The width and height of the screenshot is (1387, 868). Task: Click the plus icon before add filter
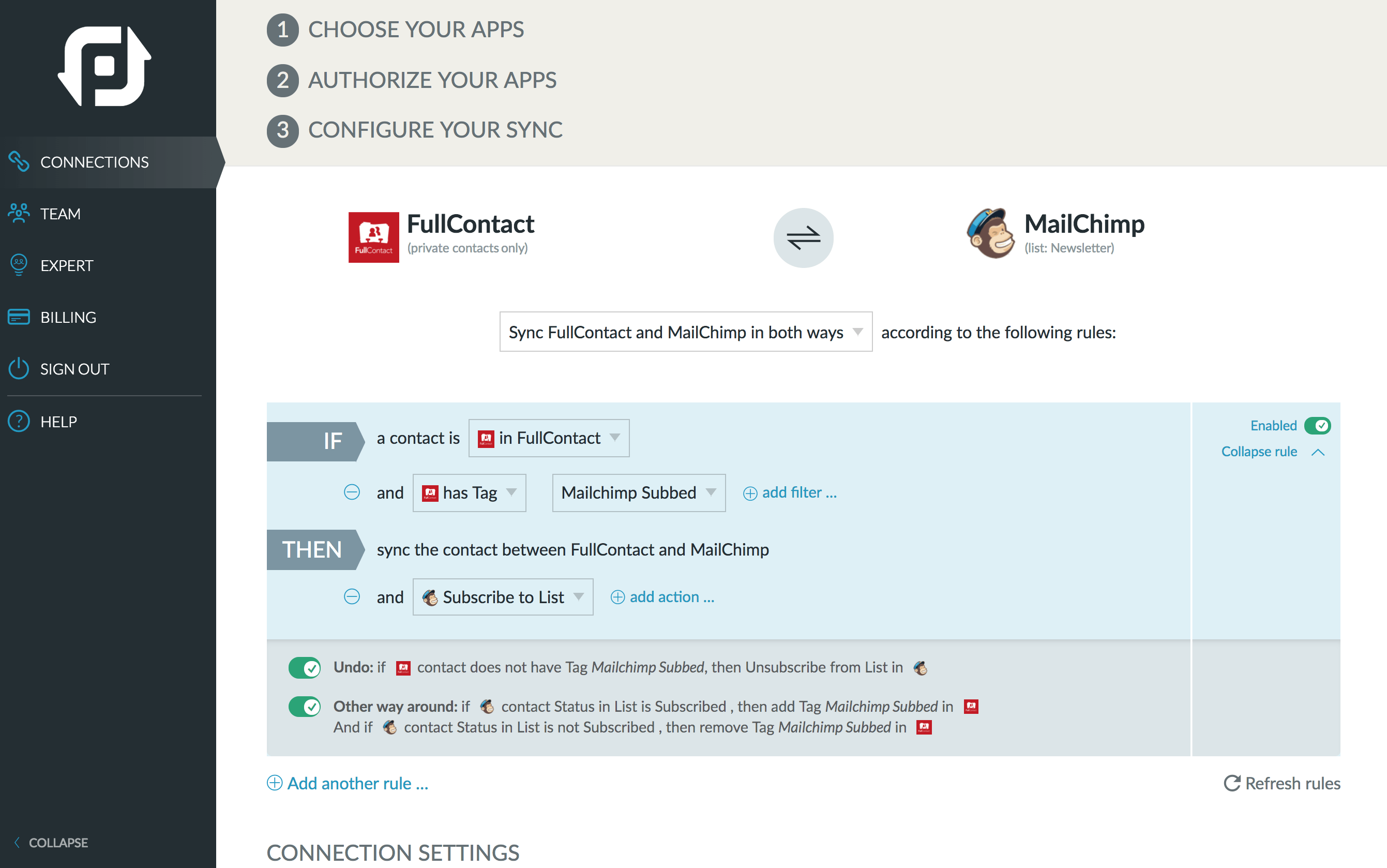click(x=750, y=493)
